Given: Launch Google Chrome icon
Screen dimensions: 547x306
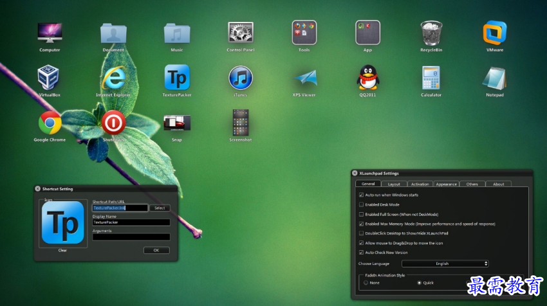Looking at the screenshot, I should click(50, 123).
